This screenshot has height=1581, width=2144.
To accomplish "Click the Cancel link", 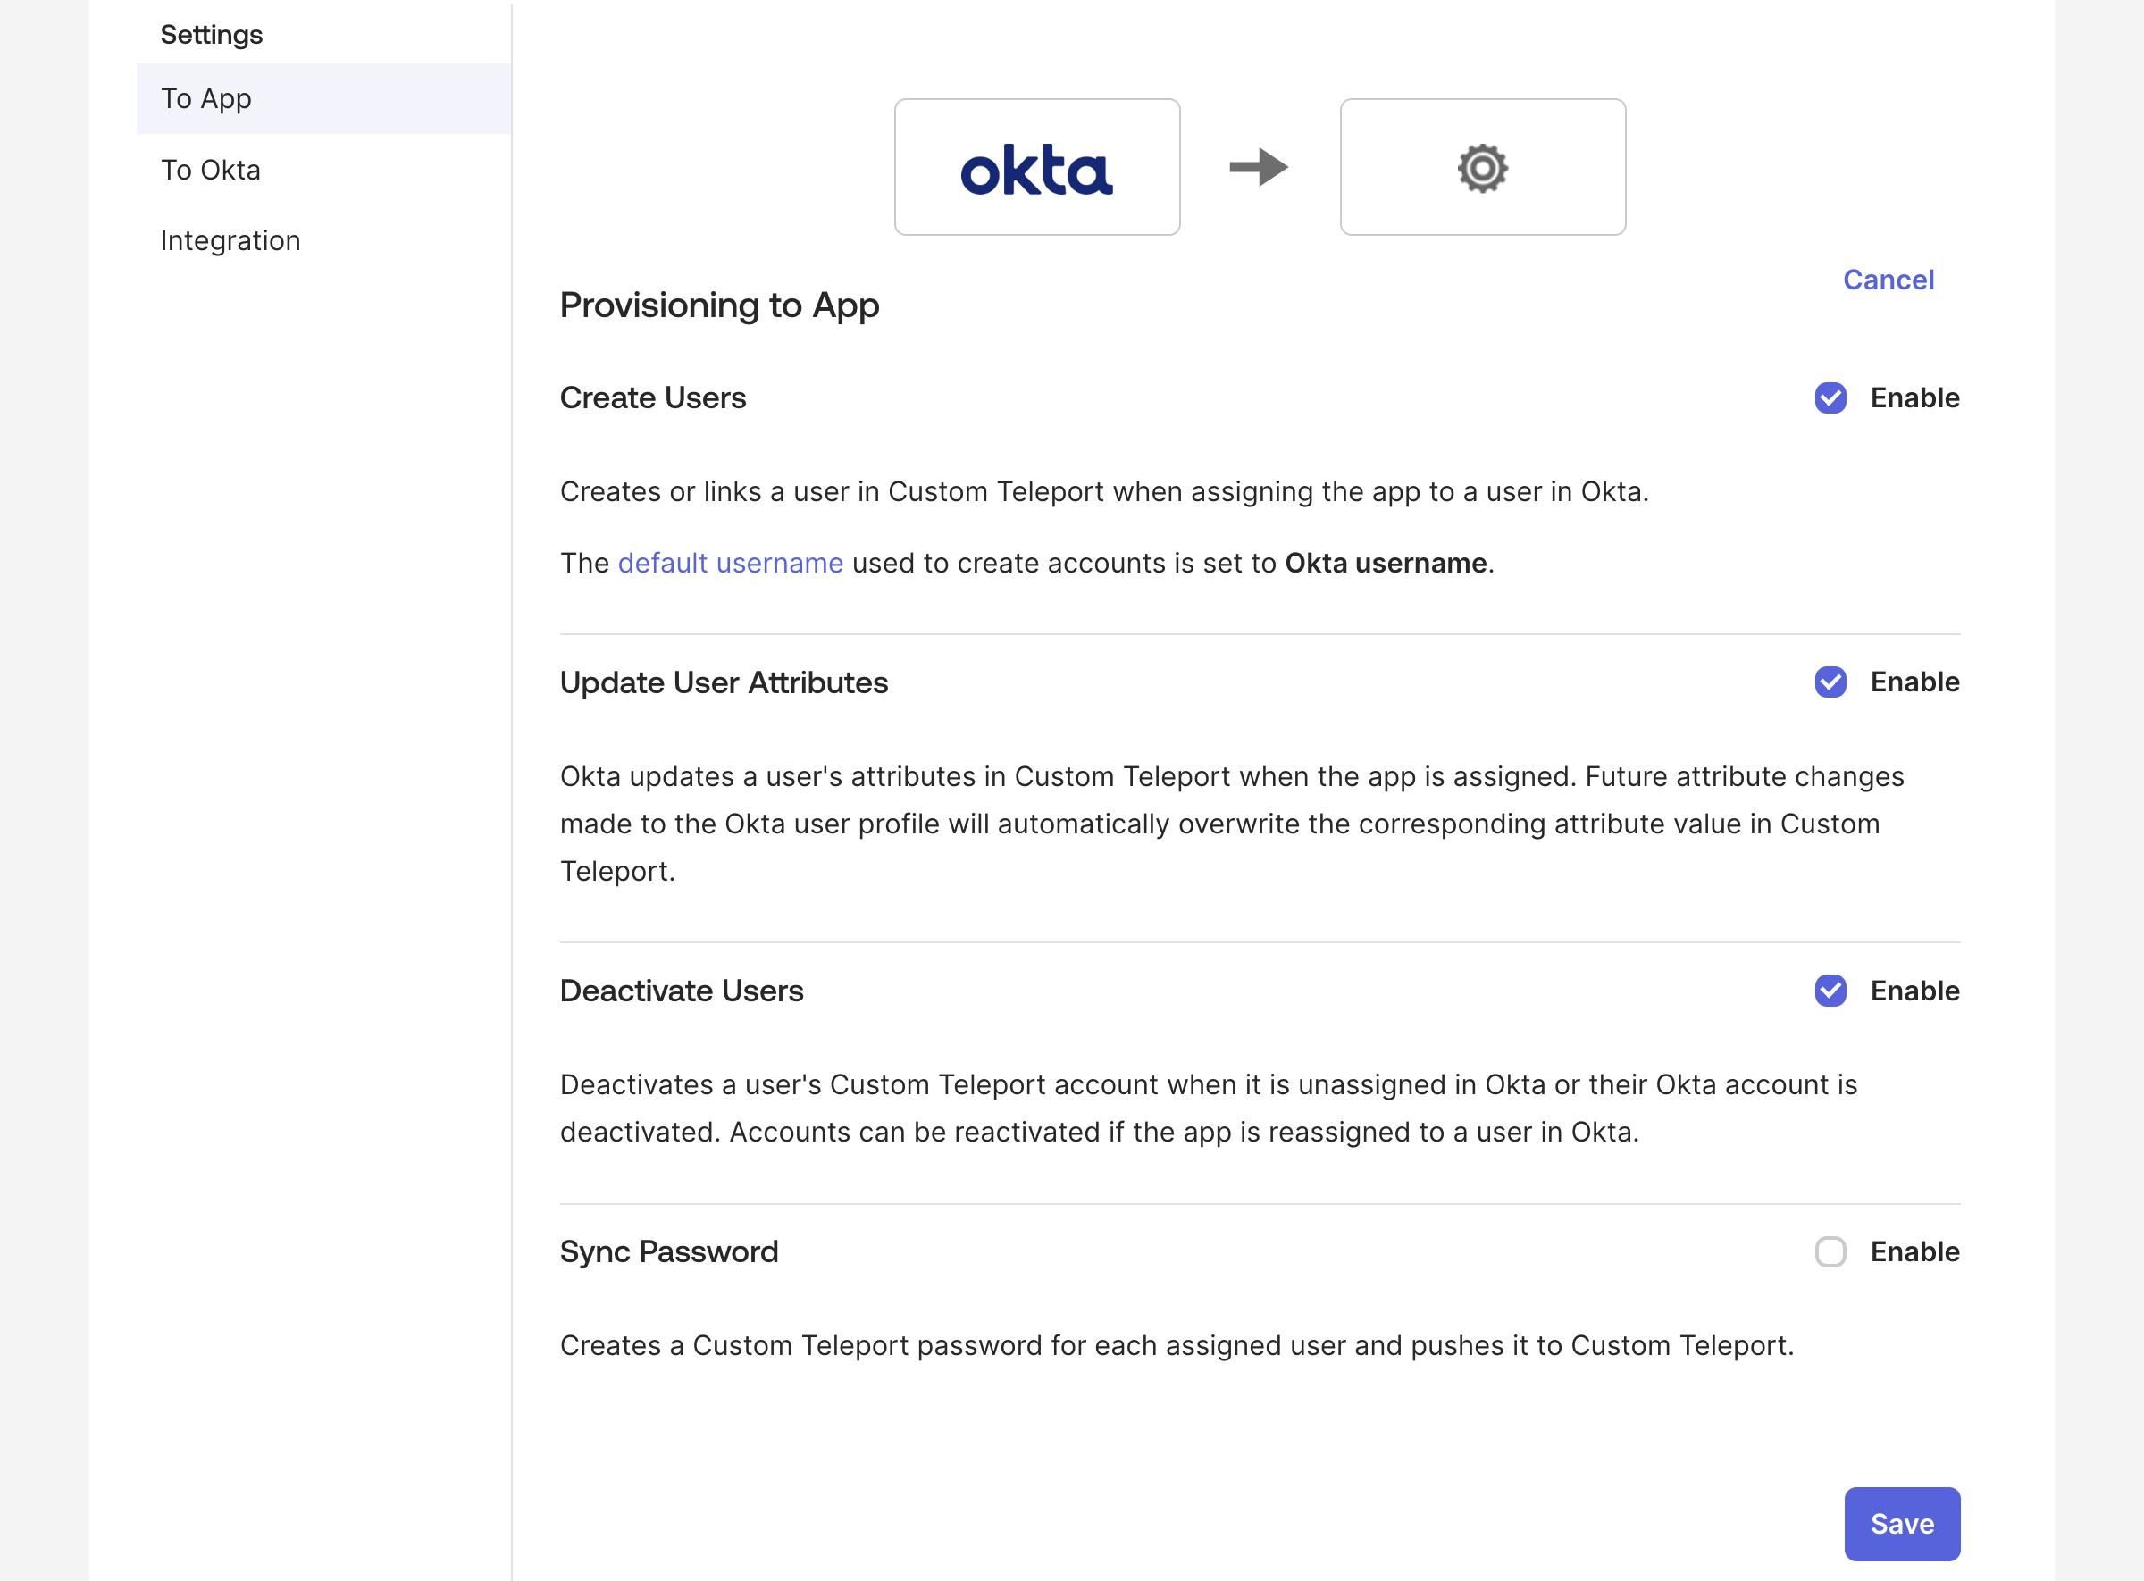I will point(1888,280).
